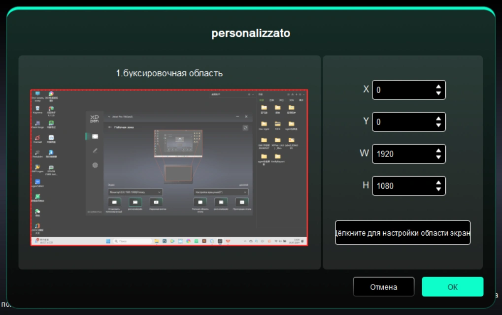
Task: Lower the W width using down arrow
Action: pyautogui.click(x=438, y=157)
